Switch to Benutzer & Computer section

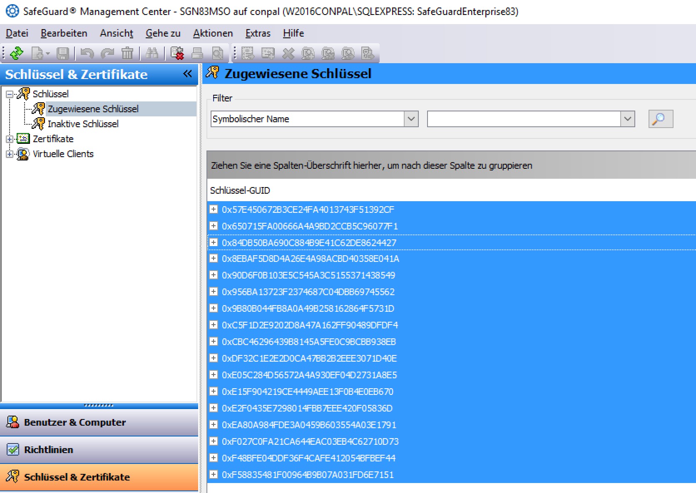point(99,422)
